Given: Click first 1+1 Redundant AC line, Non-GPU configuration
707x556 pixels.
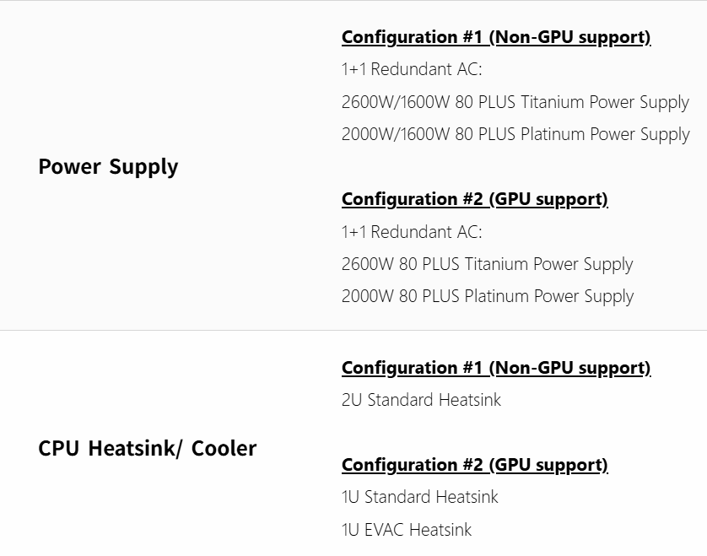Looking at the screenshot, I should click(412, 69).
